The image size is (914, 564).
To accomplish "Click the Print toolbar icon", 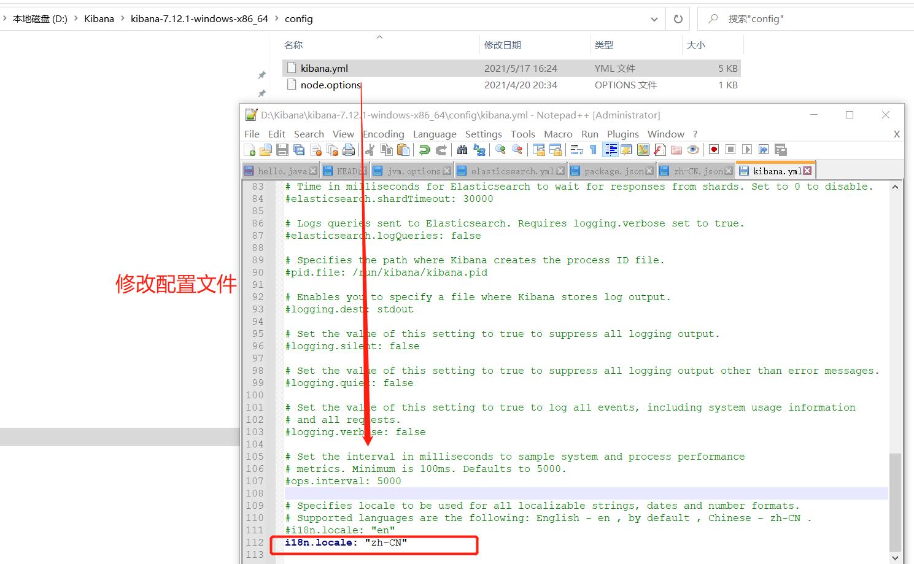I will tap(349, 150).
